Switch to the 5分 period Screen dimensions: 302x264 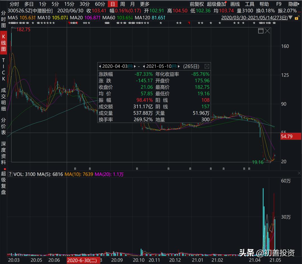[55, 4]
